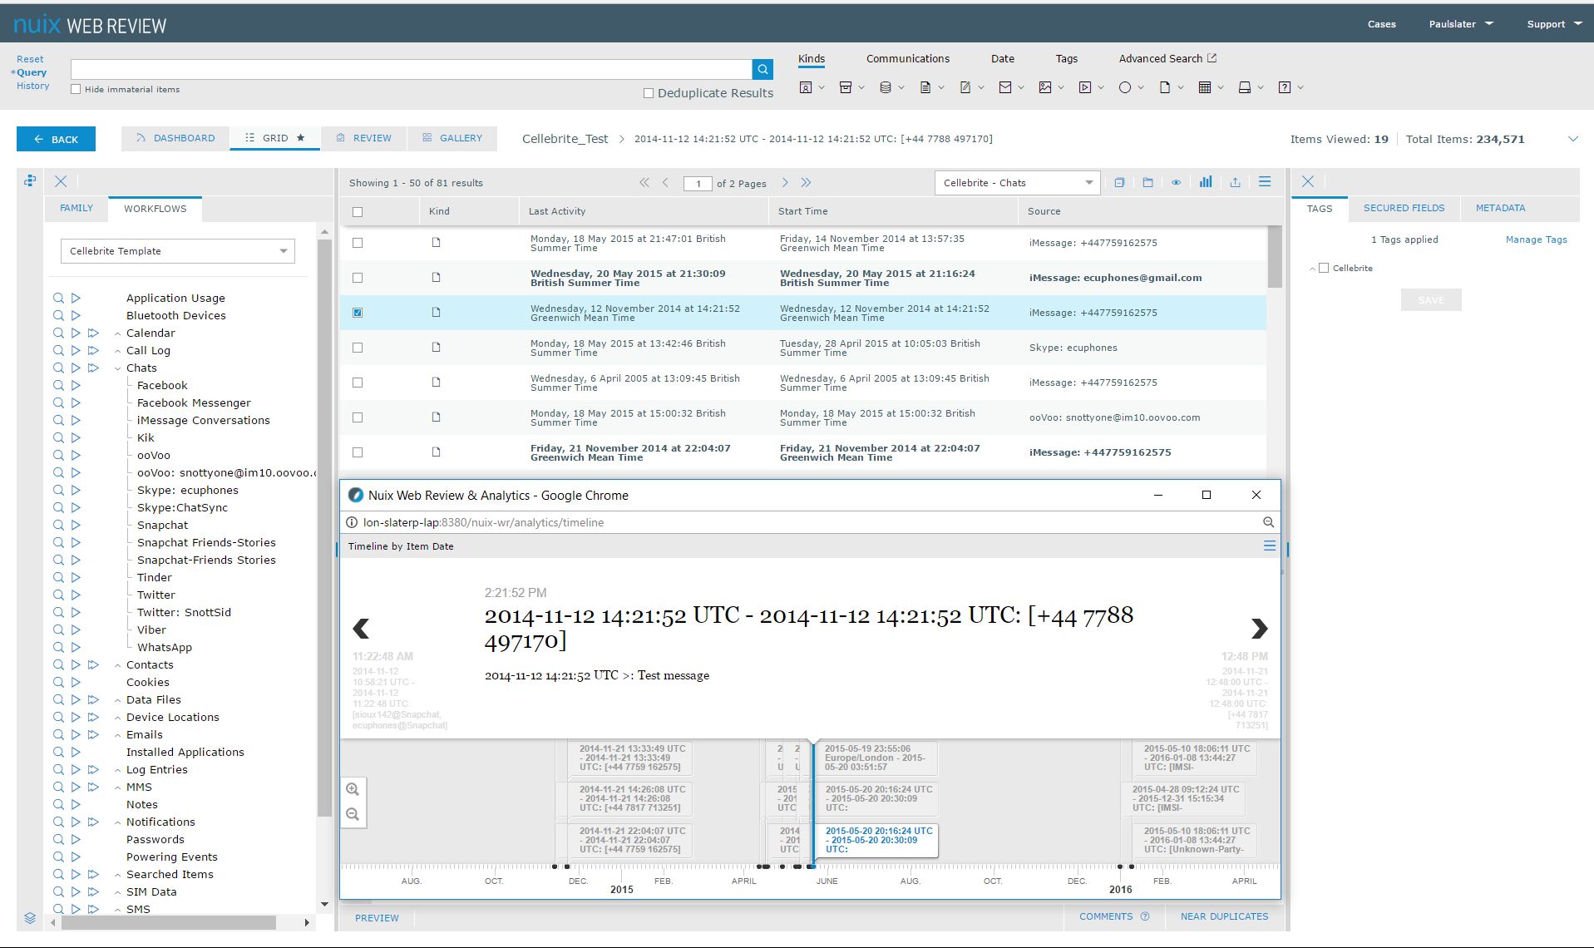Select the document kind filter icon

pyautogui.click(x=925, y=87)
